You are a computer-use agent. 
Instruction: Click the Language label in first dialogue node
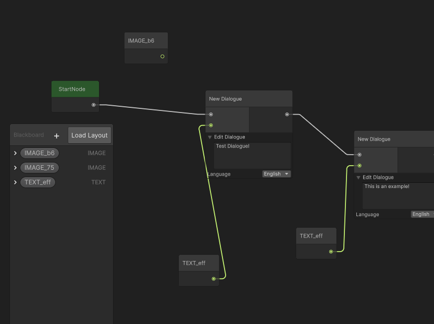[219, 174]
